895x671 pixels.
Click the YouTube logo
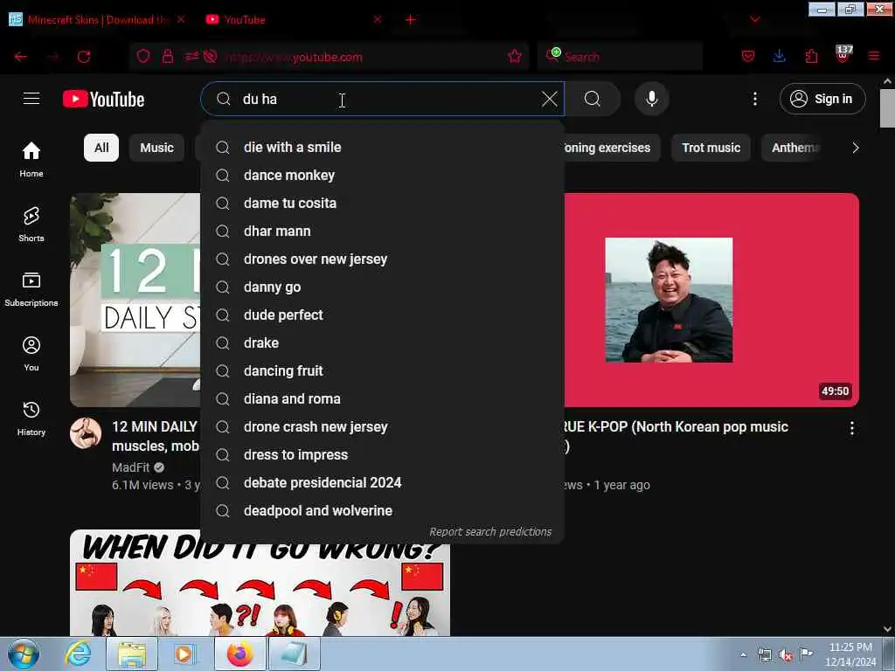tap(103, 100)
